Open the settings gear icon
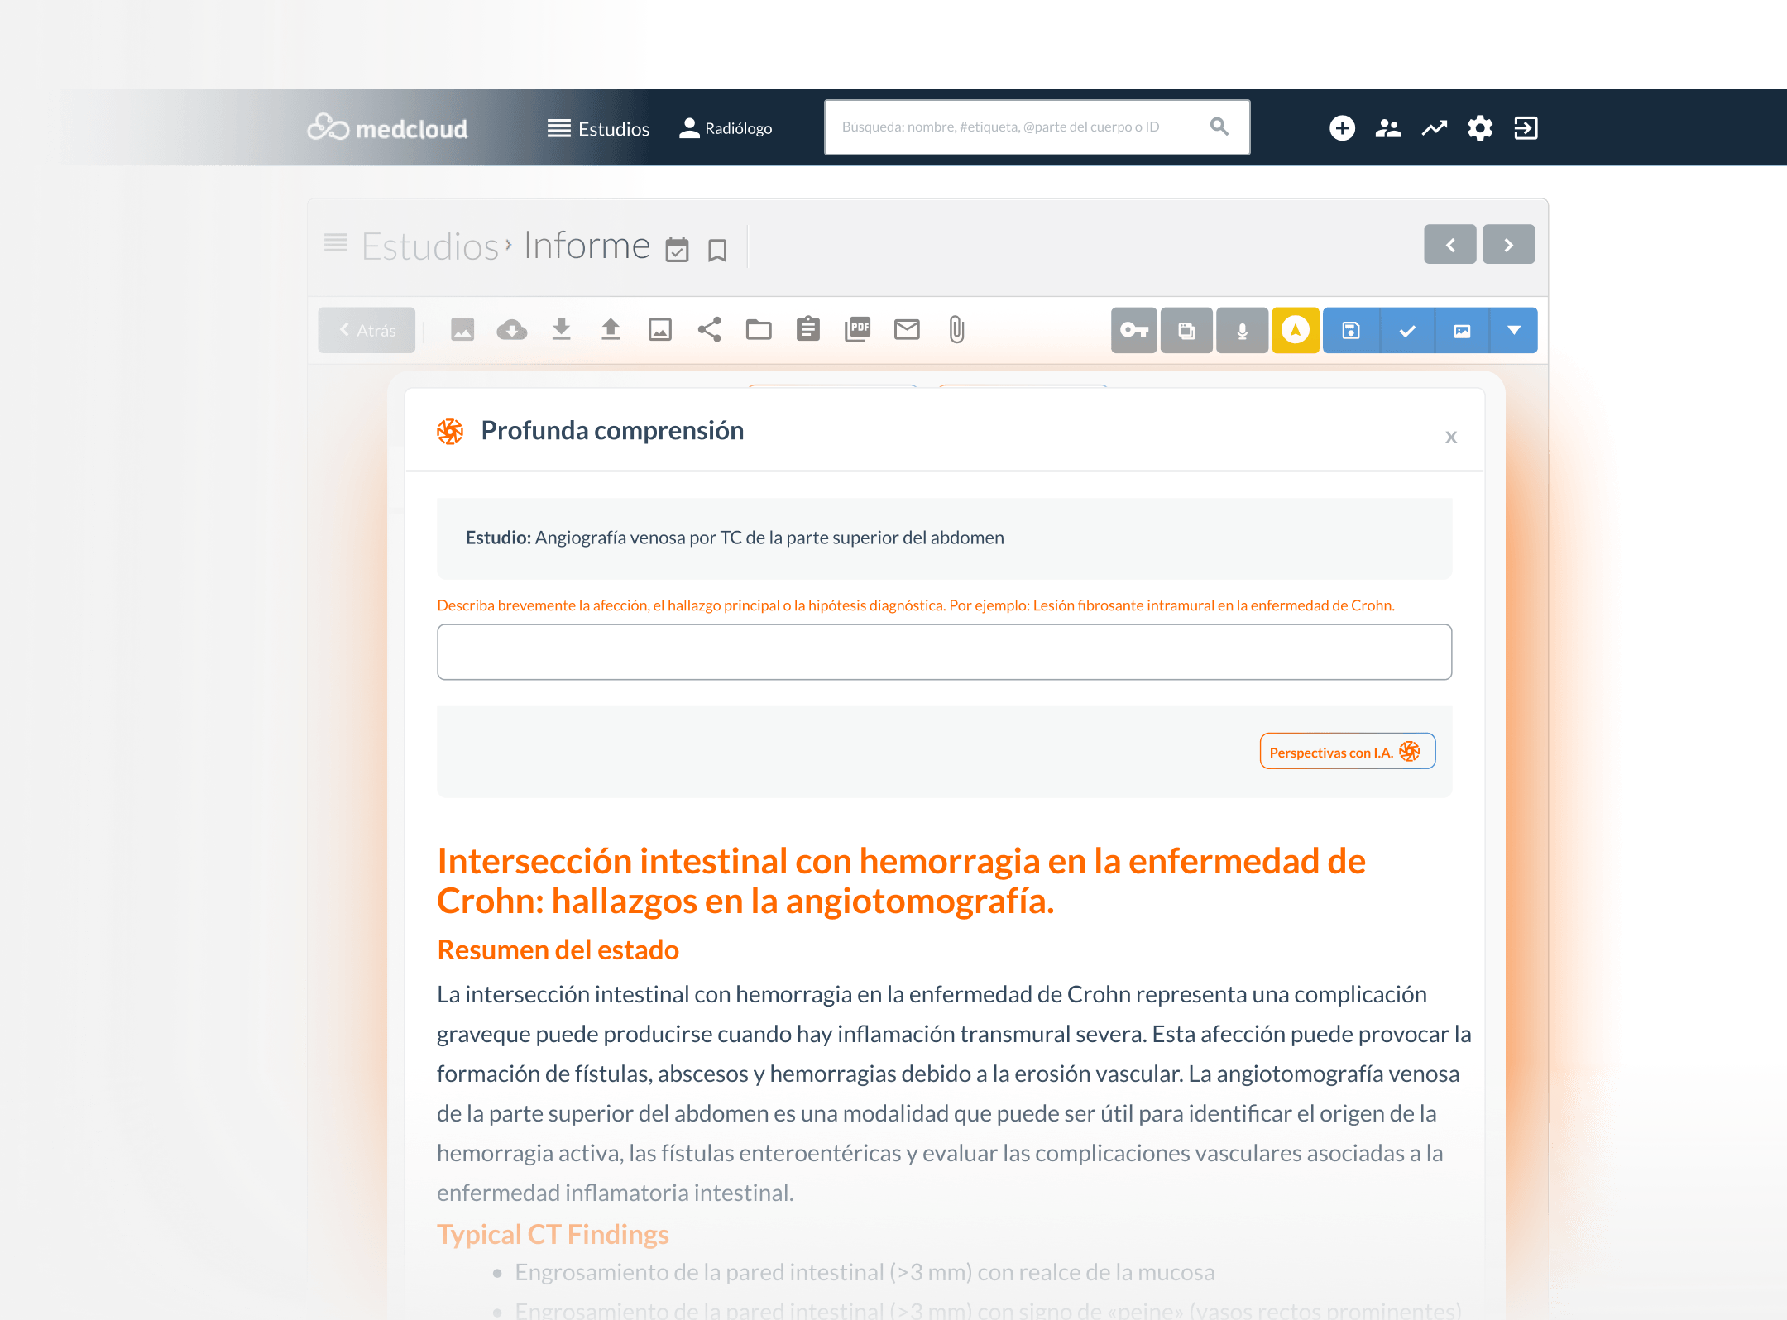This screenshot has width=1787, height=1320. pyautogui.click(x=1479, y=128)
